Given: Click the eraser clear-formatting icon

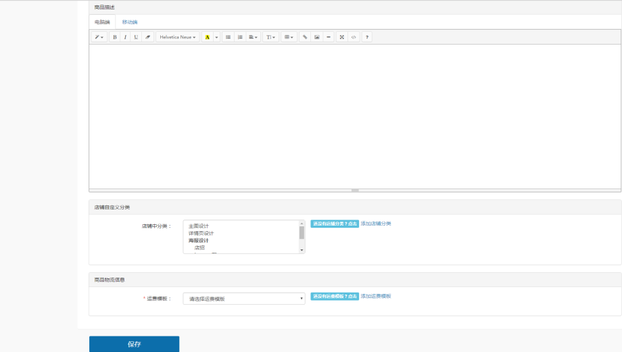Looking at the screenshot, I should pos(147,37).
